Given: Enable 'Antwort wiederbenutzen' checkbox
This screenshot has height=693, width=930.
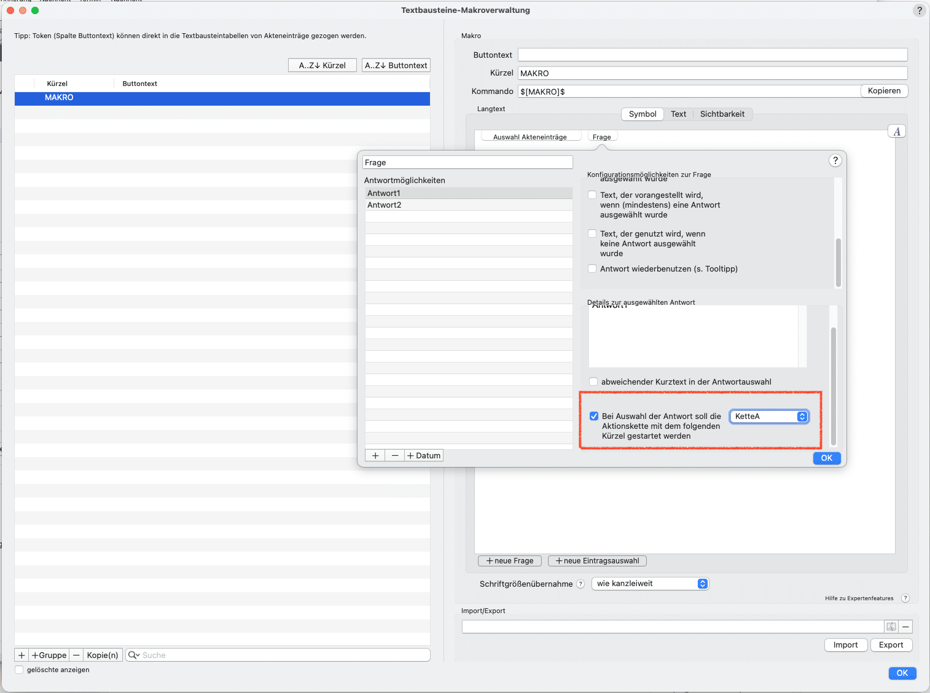Looking at the screenshot, I should point(592,268).
